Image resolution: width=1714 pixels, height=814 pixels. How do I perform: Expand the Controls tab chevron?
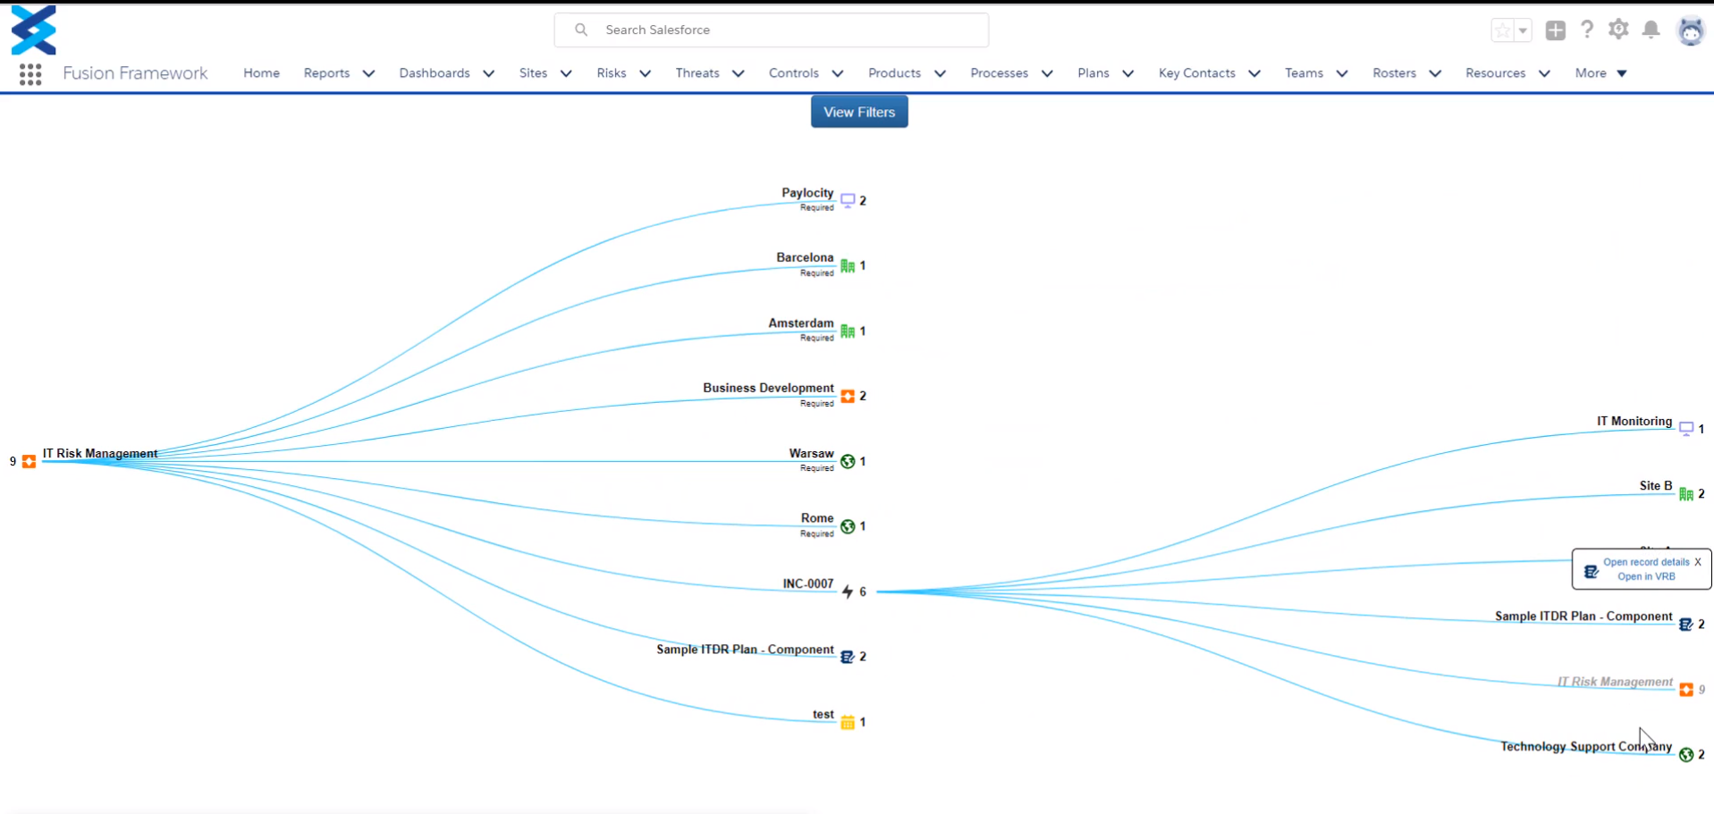[837, 73]
